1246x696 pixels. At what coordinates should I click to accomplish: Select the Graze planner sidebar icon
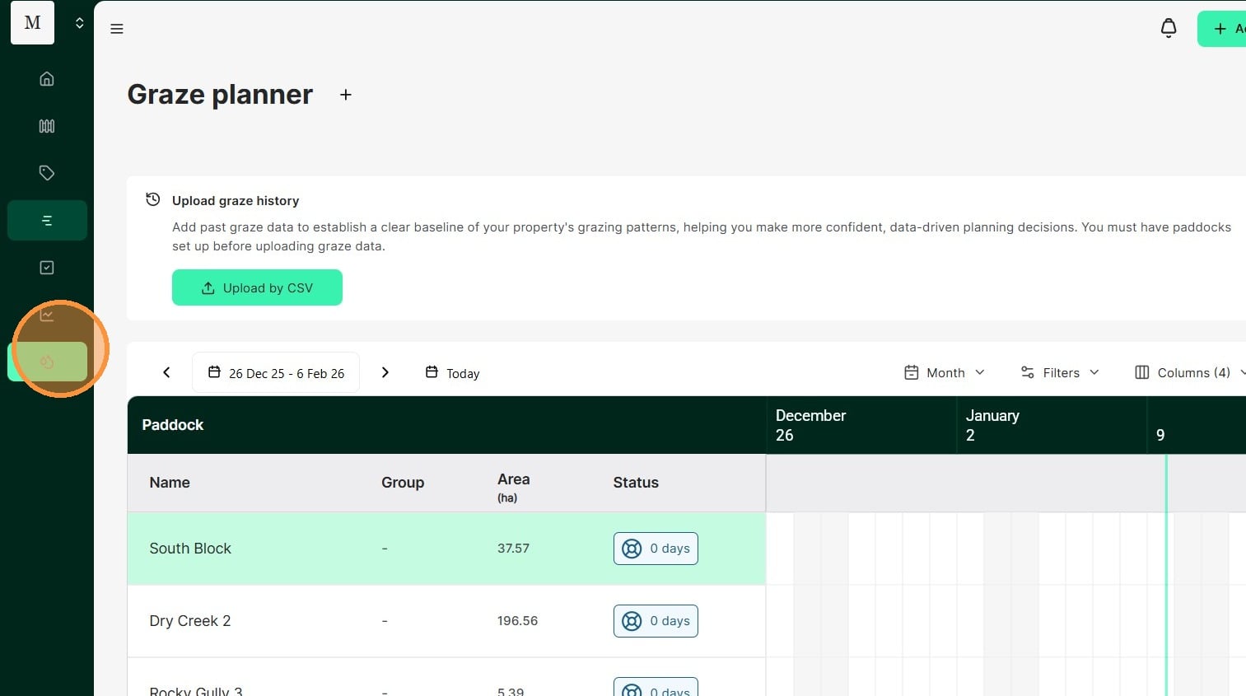(x=47, y=221)
